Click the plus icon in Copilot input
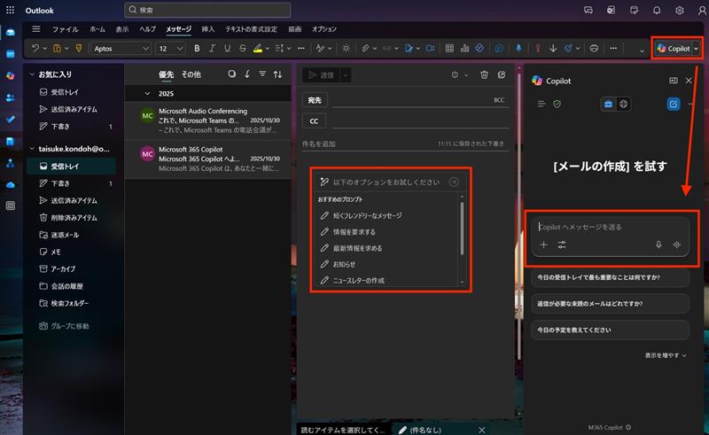 point(544,245)
